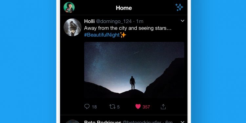Click the 1m timestamp on Holli's tweet

click(140, 22)
